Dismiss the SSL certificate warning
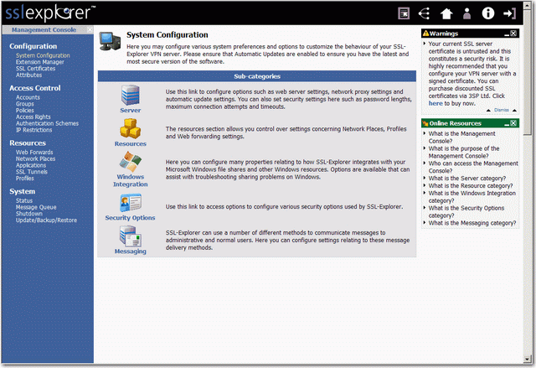536x368 pixels. (501, 110)
